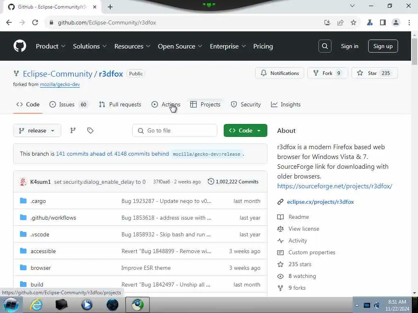Image resolution: width=418 pixels, height=313 pixels.
Task: Open commit 37f0aa6 hash link
Action: coord(162,181)
